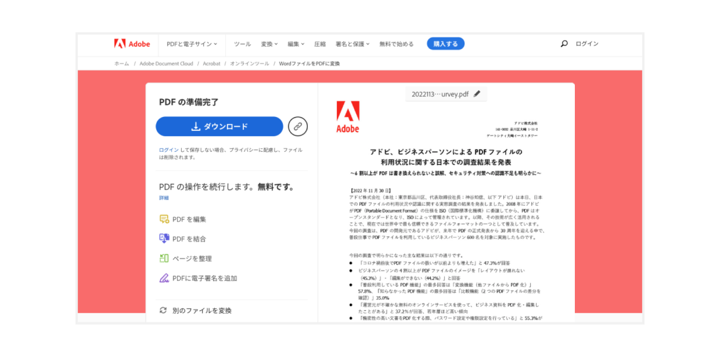The height and width of the screenshot is (357, 720).
Task: Open the search magnifier icon
Action: 564,44
